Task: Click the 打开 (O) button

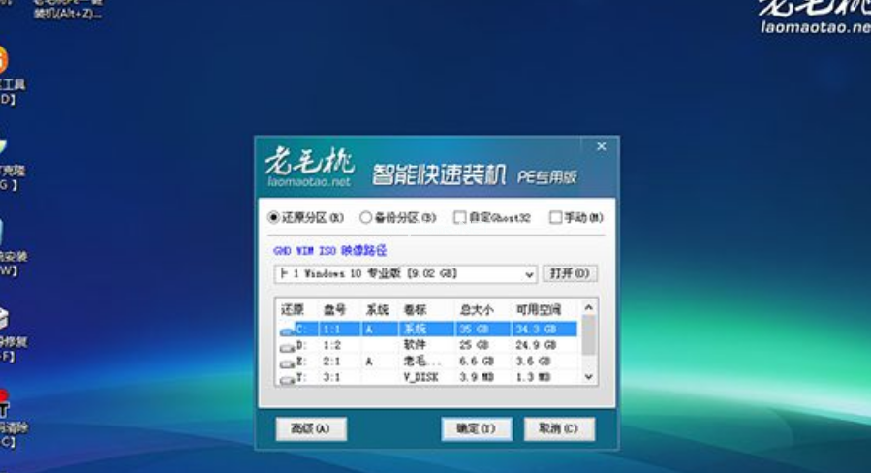Action: point(569,274)
